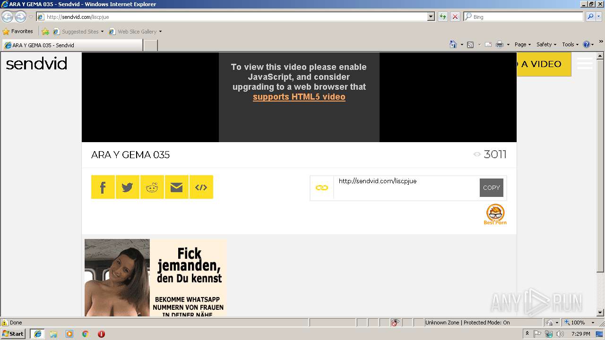Click the Best Porn badge logo
605x340 pixels.
click(x=495, y=214)
